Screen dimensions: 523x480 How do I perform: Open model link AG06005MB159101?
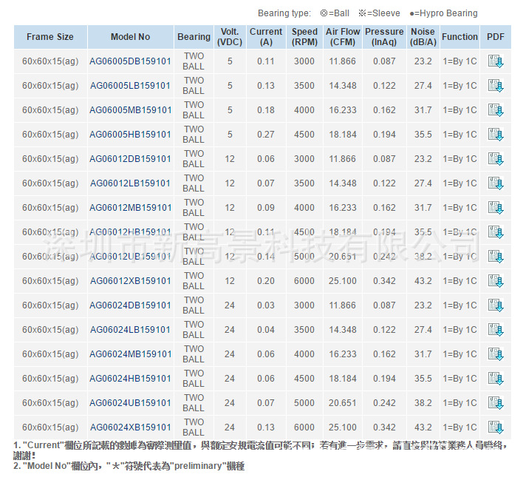131,110
